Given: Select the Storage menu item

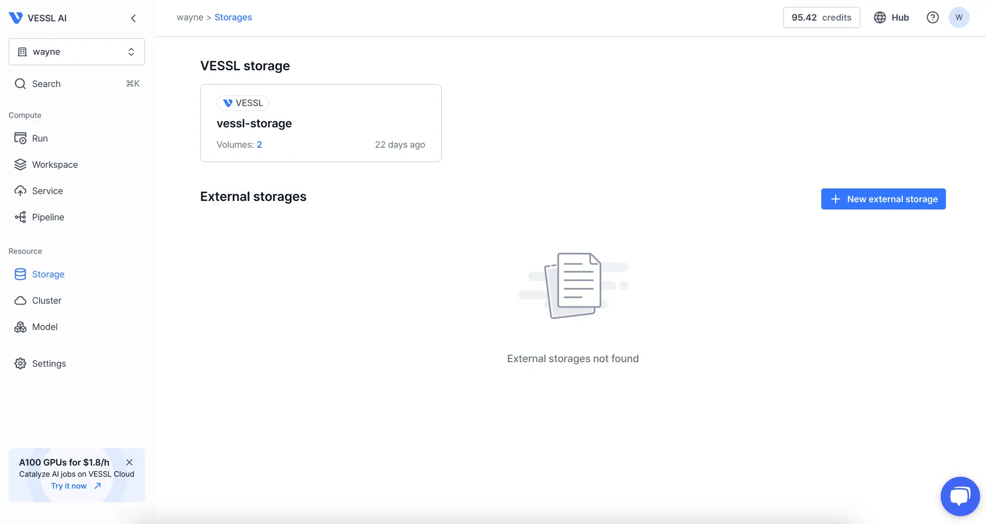Looking at the screenshot, I should (x=48, y=274).
